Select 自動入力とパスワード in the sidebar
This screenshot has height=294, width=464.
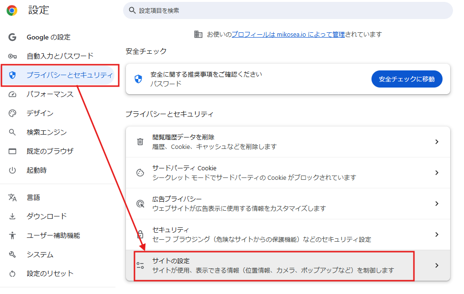click(x=60, y=56)
